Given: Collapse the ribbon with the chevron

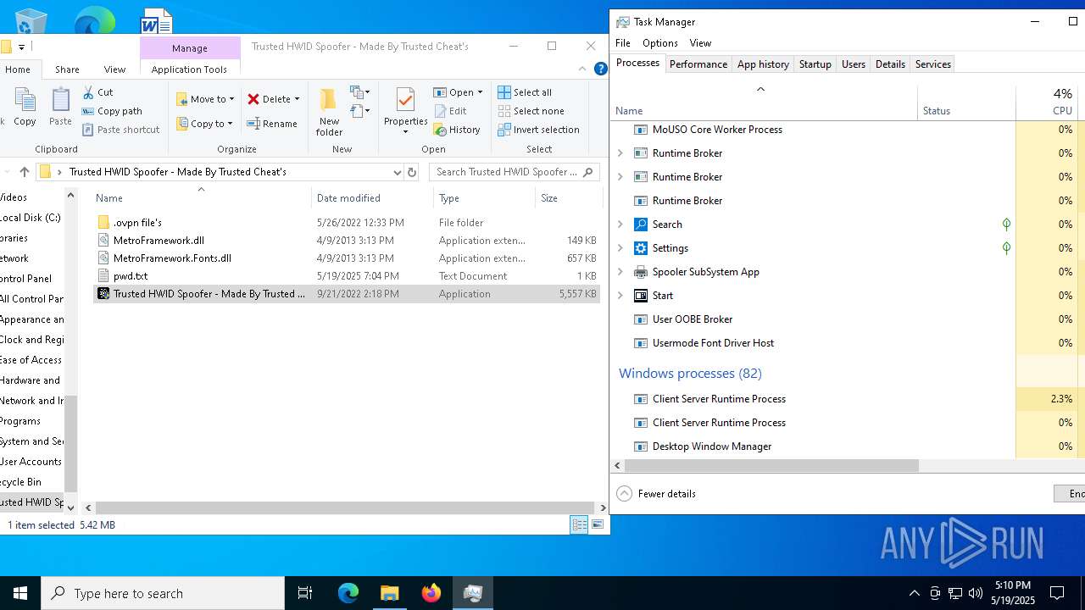Looking at the screenshot, I should (582, 69).
